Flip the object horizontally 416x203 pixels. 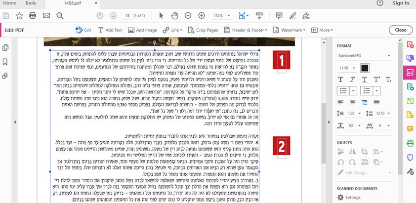pos(352,152)
